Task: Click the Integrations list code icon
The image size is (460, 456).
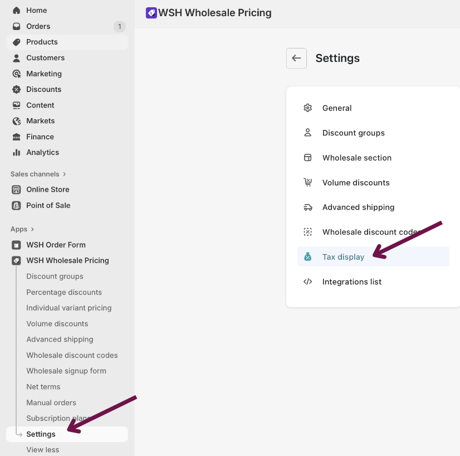Action: point(307,282)
